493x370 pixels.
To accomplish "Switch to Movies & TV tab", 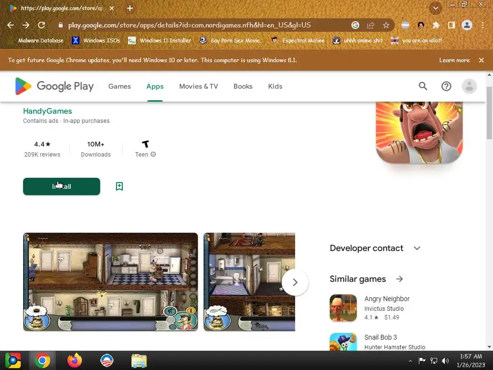I will click(x=198, y=86).
